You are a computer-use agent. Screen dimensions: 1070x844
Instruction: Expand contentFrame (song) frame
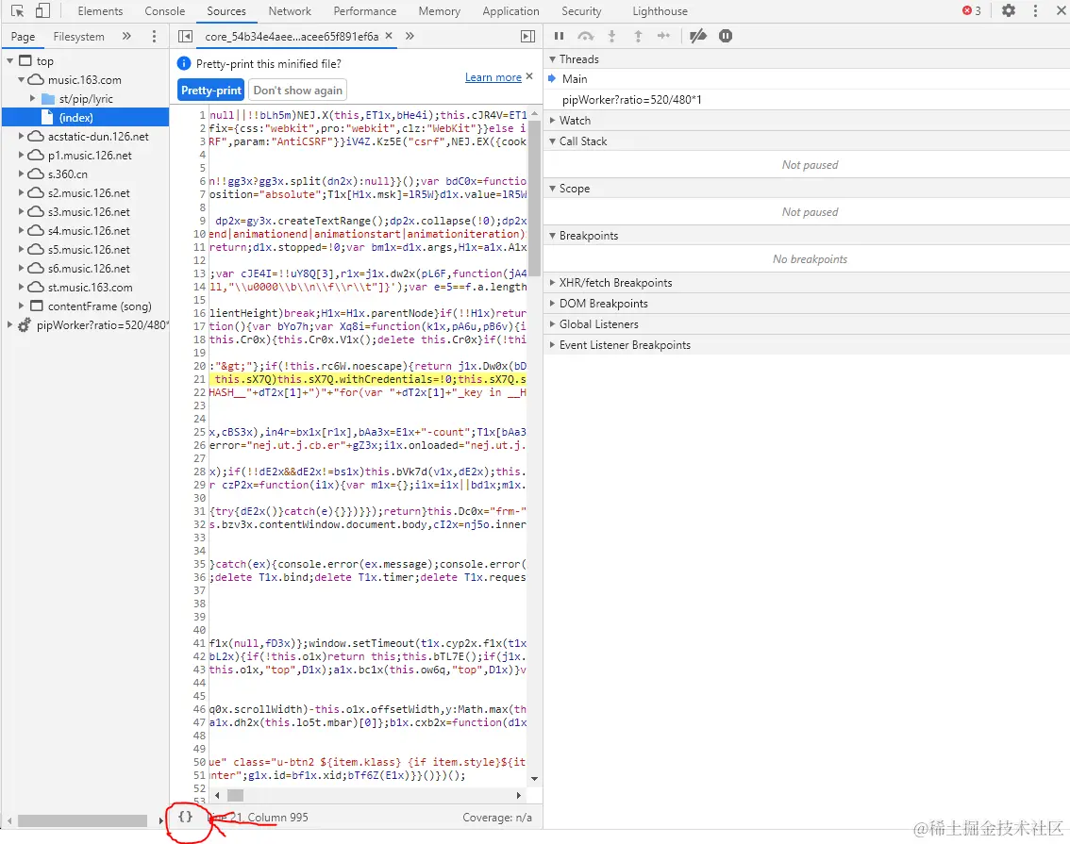[x=21, y=306]
